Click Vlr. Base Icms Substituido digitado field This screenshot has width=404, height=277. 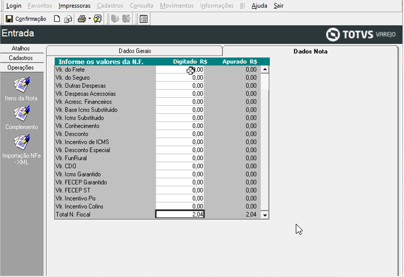point(180,110)
